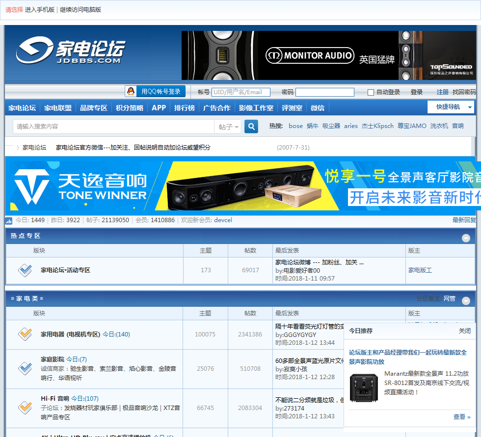Viewport: 481px width, 437px height.
Task: Click hot search term bose
Action: [x=295, y=126]
